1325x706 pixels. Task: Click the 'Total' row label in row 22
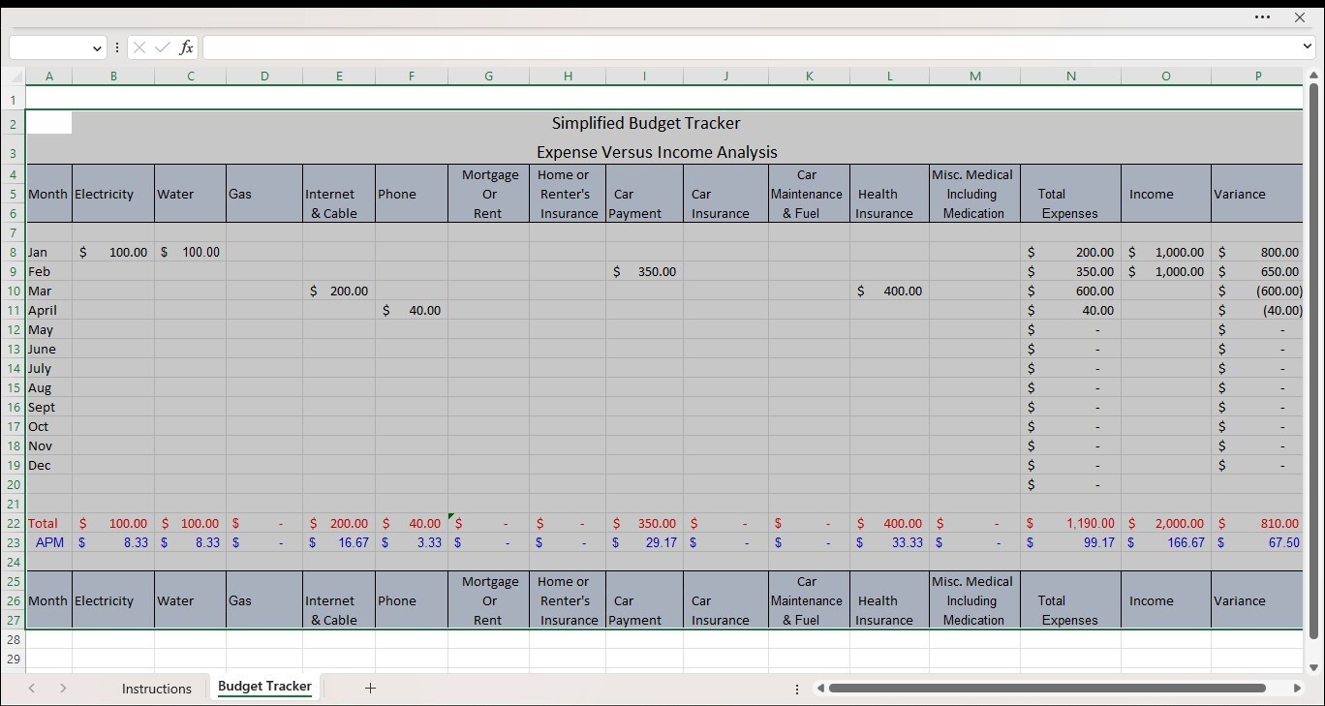pos(48,523)
